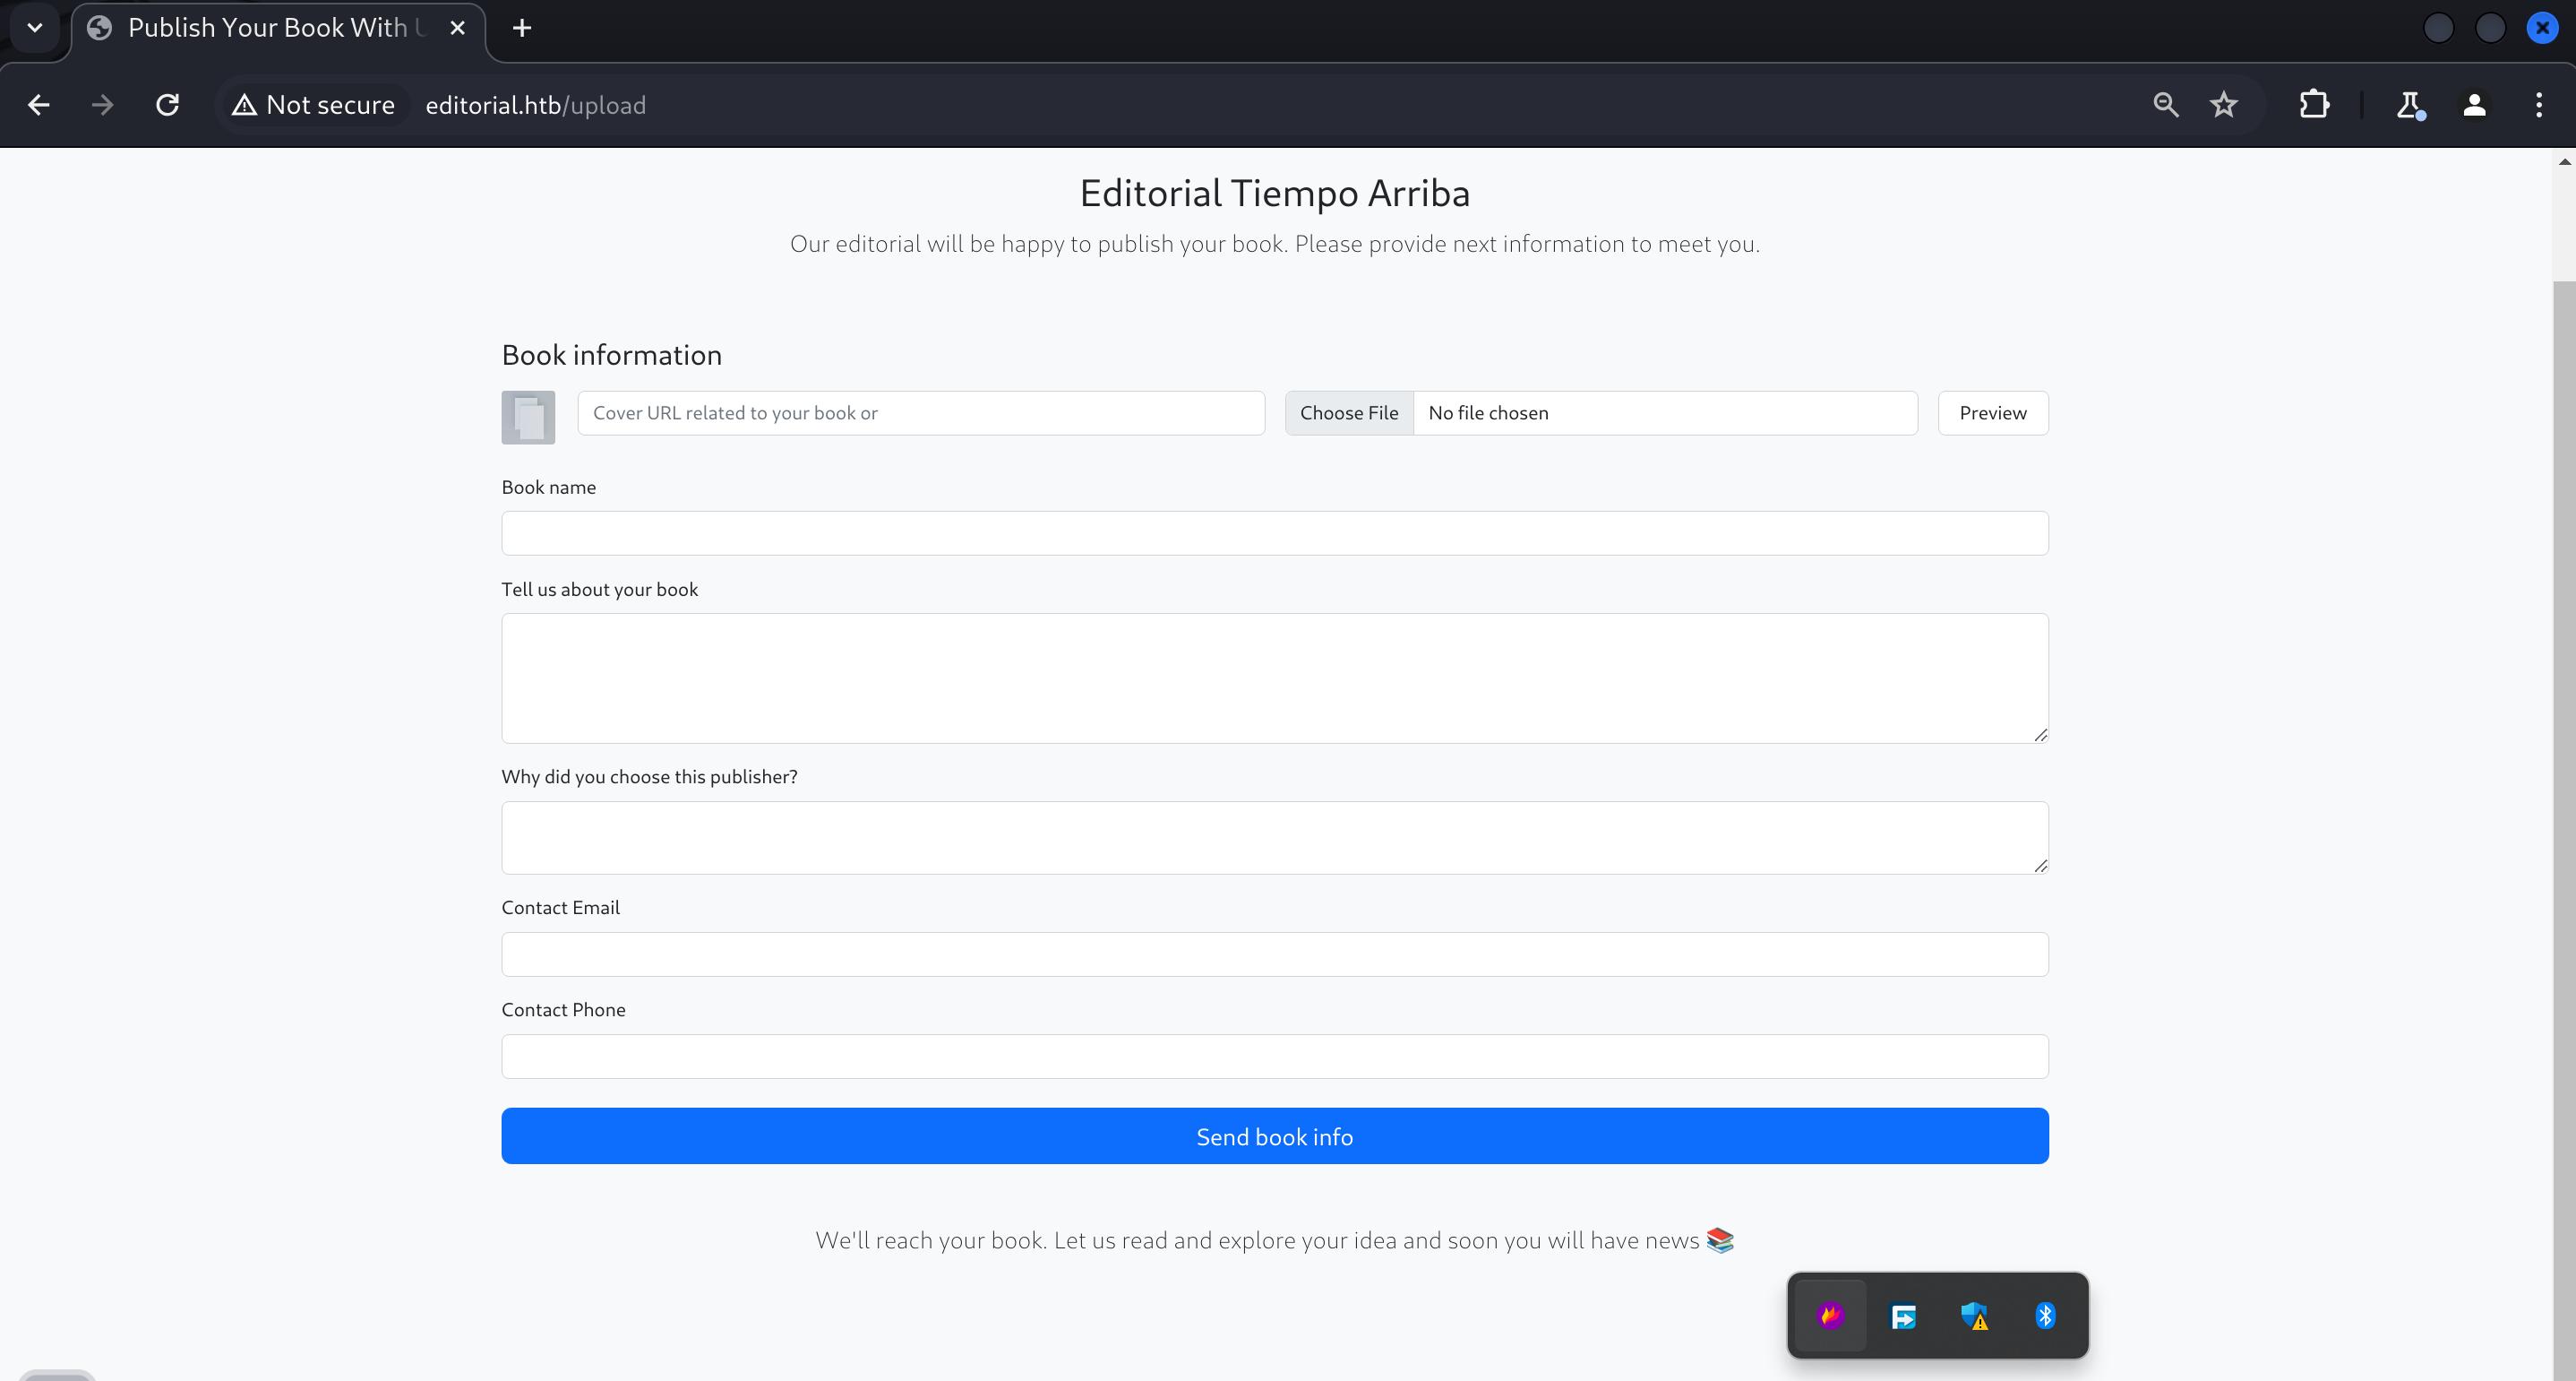2576x1381 pixels.
Task: Click Choose File upload button
Action: coord(1348,412)
